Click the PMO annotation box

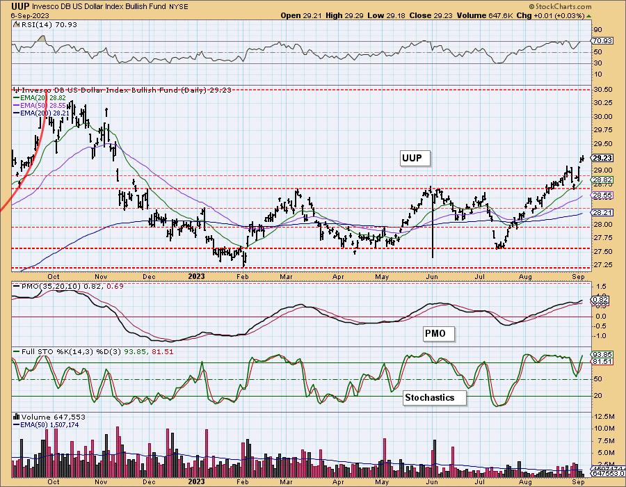pos(439,333)
